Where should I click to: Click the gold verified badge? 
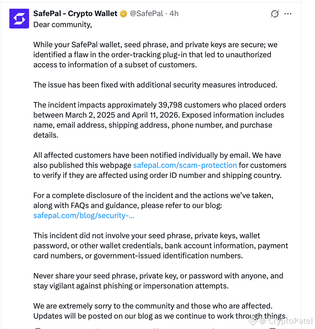point(124,14)
